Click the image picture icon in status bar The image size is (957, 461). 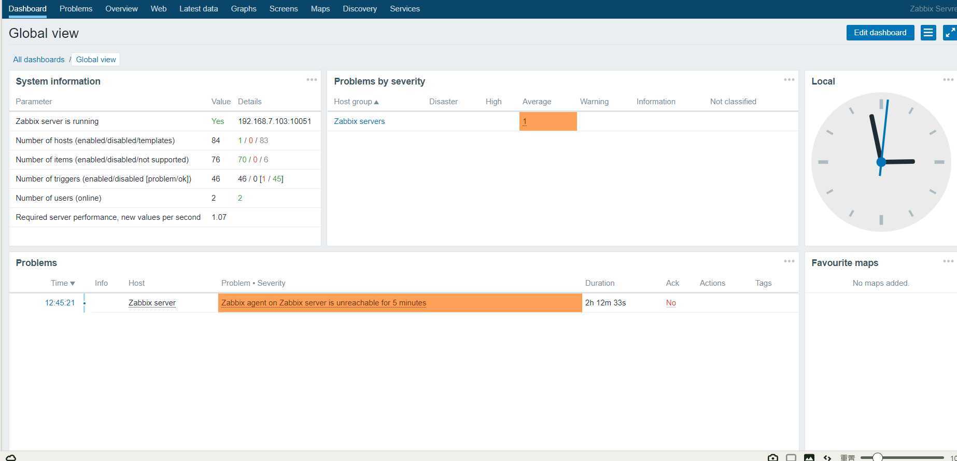point(809,457)
